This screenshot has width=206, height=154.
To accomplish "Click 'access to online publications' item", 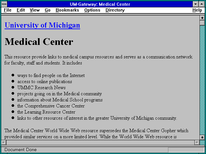I will pyautogui.click(x=45, y=81).
